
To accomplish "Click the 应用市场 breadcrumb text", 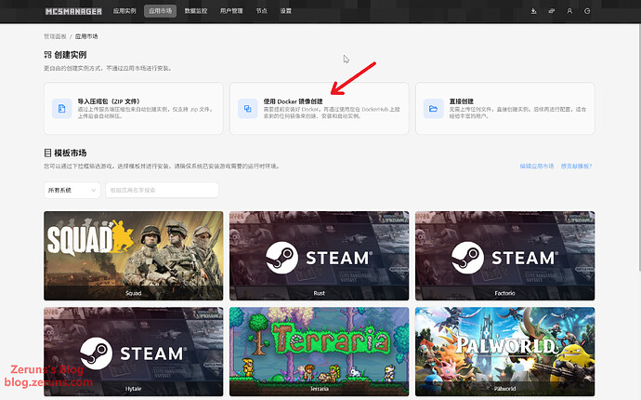I will click(x=86, y=36).
